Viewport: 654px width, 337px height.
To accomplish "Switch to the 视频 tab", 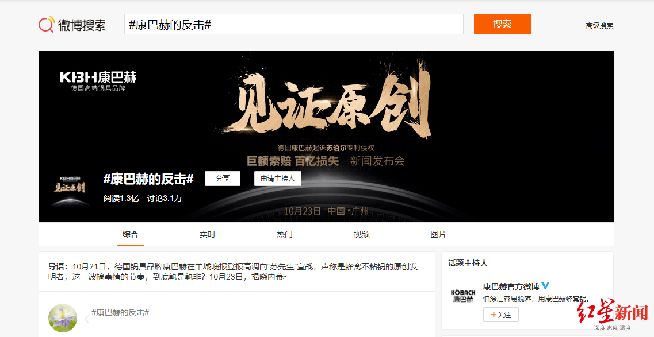I will coord(361,234).
